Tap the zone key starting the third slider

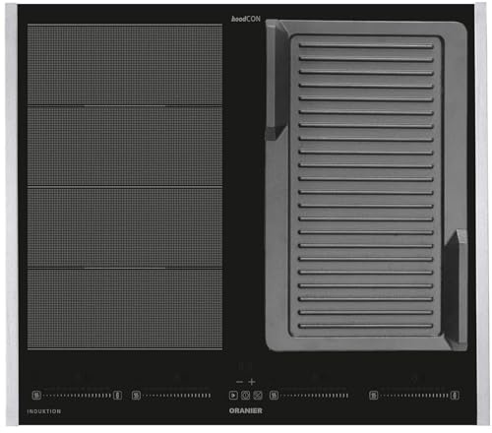pos(274,396)
